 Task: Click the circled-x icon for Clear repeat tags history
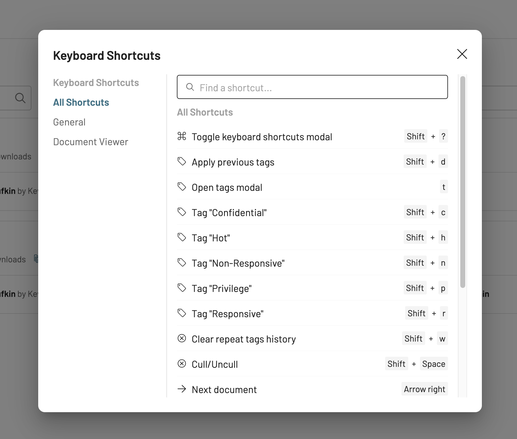coord(182,338)
